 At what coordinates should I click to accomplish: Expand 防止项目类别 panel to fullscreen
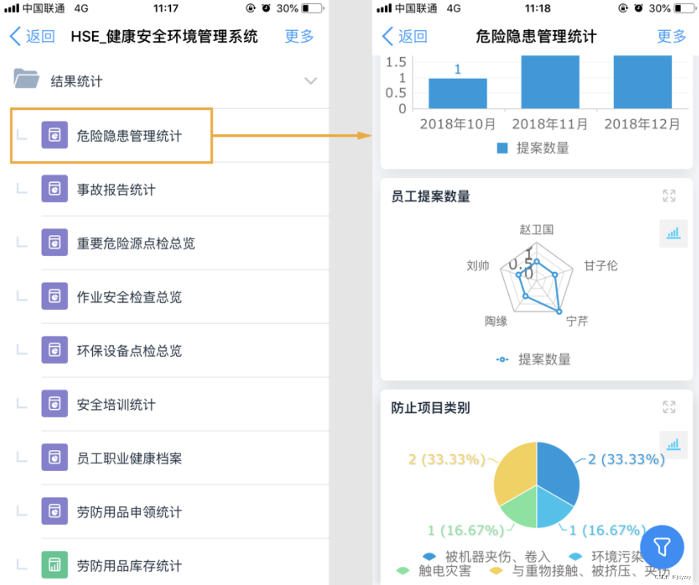(x=669, y=407)
